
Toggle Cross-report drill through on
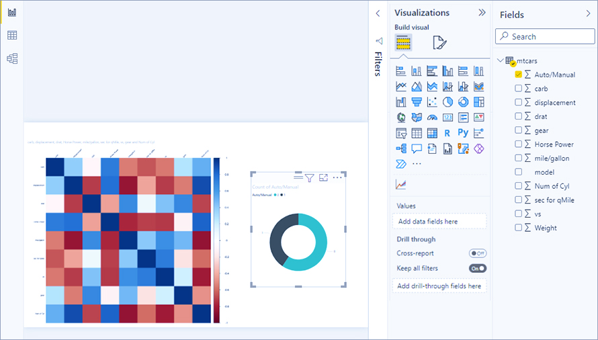pyautogui.click(x=477, y=253)
